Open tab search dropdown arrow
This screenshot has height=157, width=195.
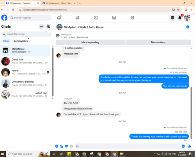tap(2, 3)
